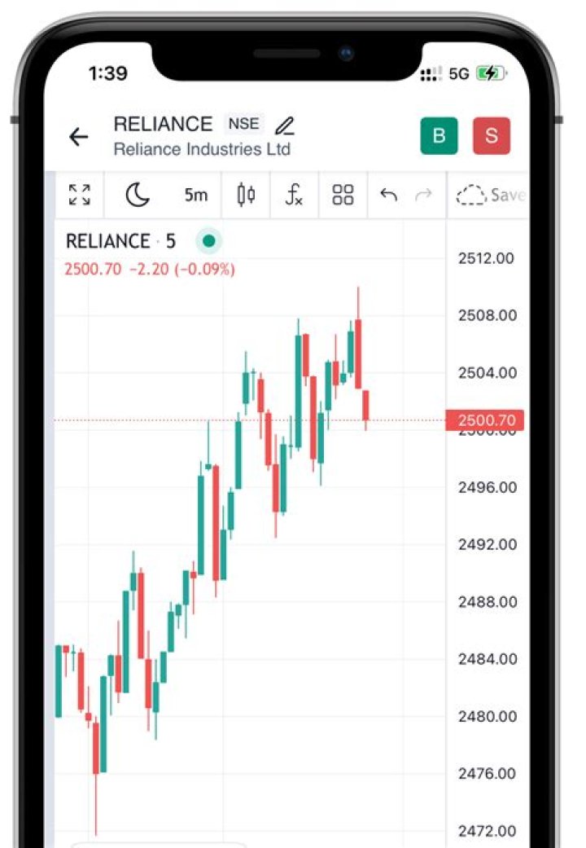The width and height of the screenshot is (586, 848).
Task: Undo the last chart action
Action: pyautogui.click(x=388, y=195)
